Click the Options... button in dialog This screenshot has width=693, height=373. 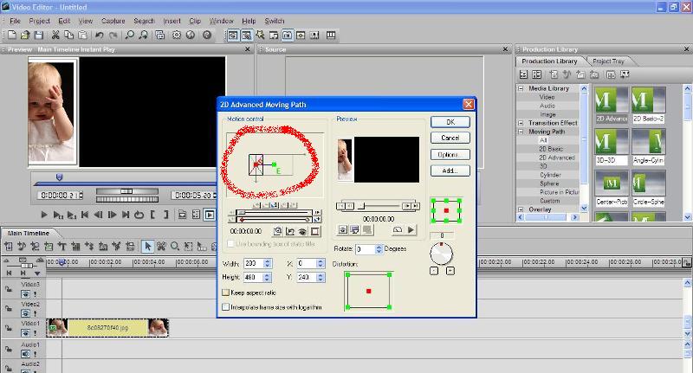450,154
